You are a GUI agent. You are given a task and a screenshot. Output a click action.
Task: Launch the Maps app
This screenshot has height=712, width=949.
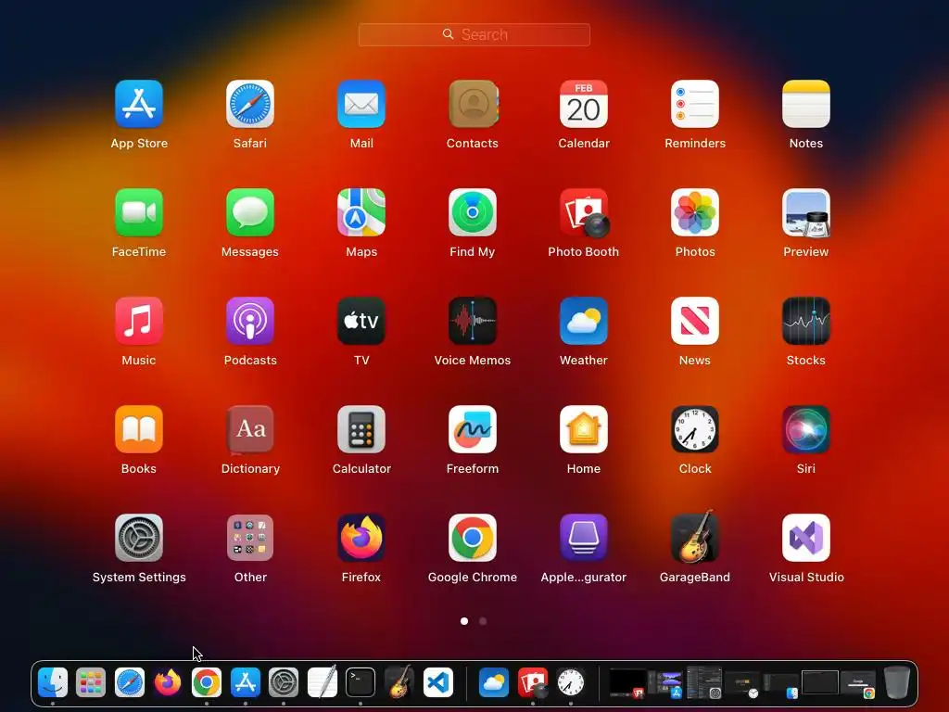(x=361, y=212)
